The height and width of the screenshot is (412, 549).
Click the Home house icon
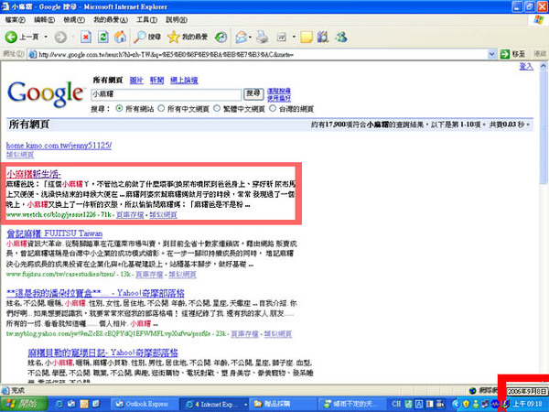pyautogui.click(x=120, y=37)
